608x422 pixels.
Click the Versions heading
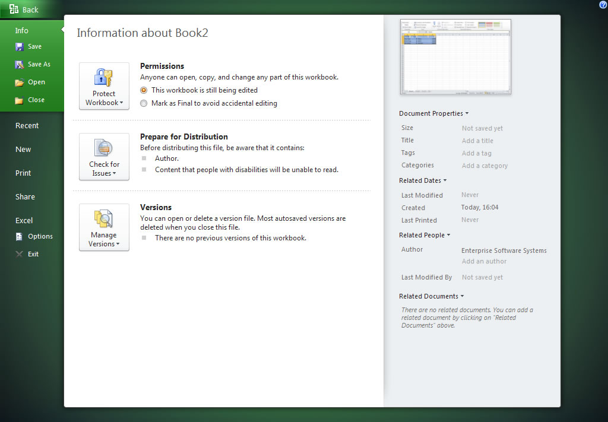coord(156,207)
